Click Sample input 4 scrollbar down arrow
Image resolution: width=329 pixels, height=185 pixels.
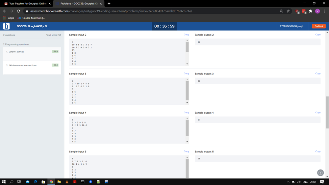(187, 142)
